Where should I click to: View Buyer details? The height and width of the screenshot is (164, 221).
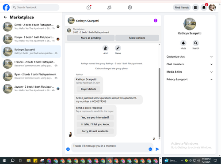[88, 89]
